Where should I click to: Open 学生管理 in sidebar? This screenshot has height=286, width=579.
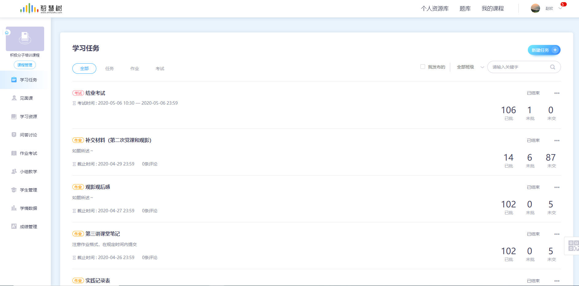pos(28,190)
